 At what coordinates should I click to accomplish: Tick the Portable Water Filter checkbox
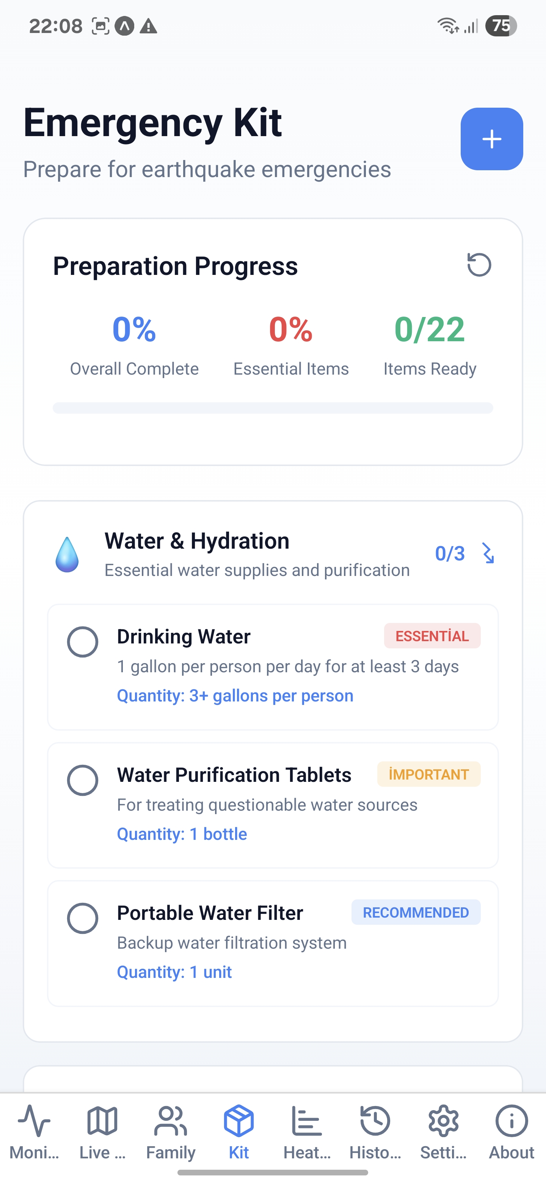tap(83, 918)
